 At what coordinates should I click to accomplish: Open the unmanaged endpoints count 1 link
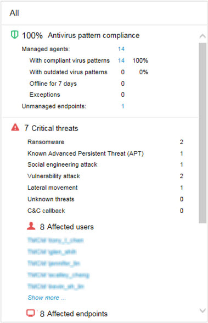tap(123, 106)
